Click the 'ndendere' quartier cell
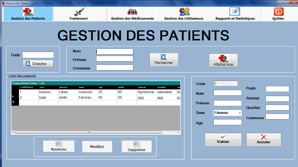 166,92
